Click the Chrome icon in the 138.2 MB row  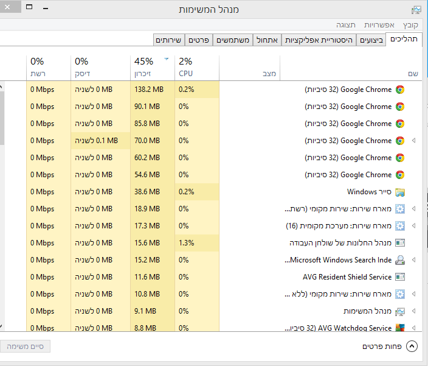400,90
